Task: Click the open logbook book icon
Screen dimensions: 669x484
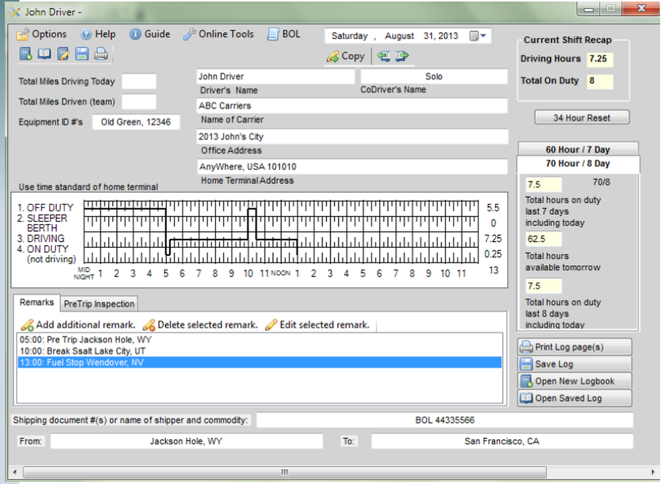Action: click(x=44, y=54)
